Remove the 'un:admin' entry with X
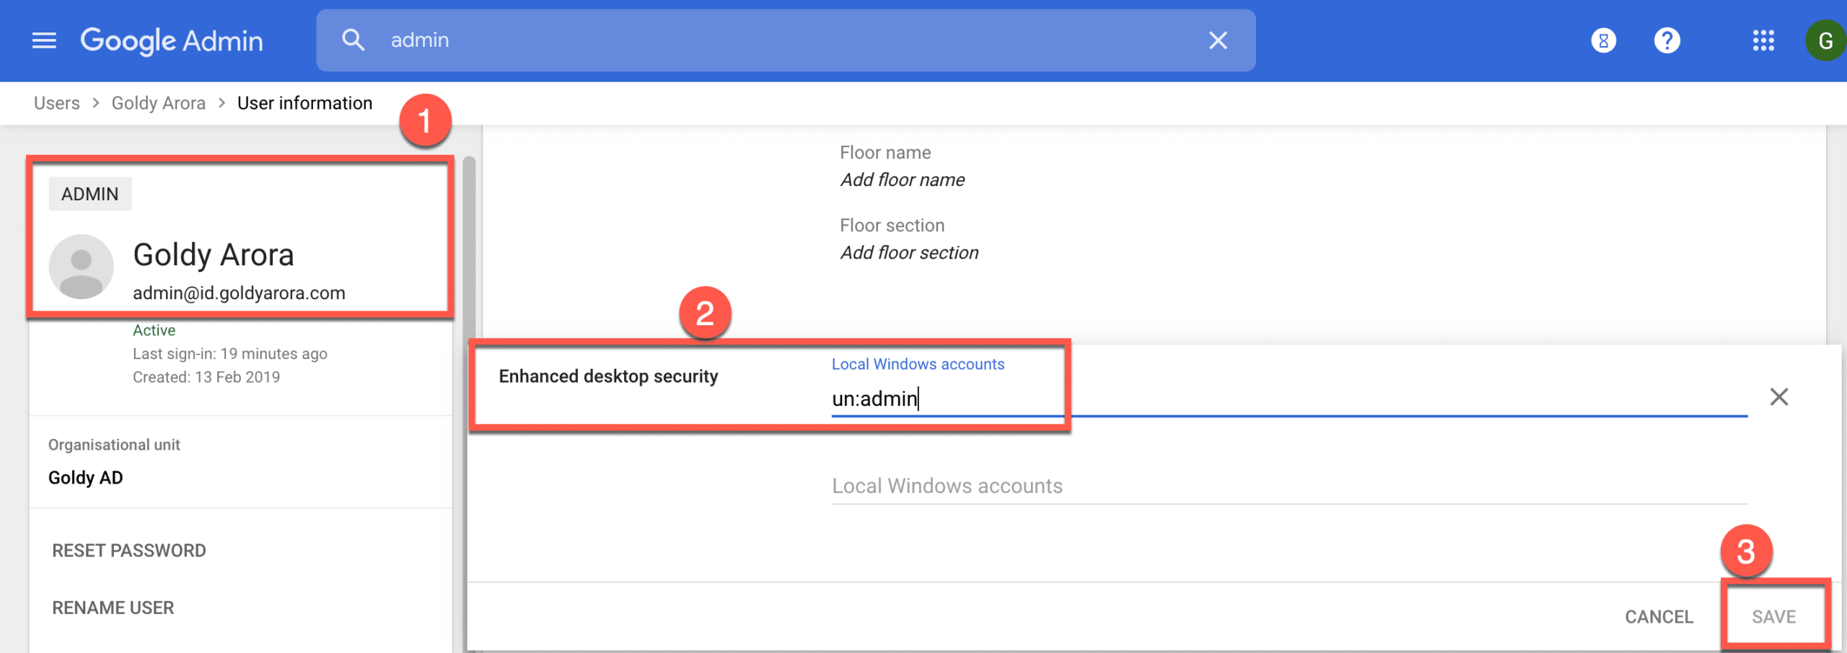The height and width of the screenshot is (653, 1847). (x=1779, y=396)
